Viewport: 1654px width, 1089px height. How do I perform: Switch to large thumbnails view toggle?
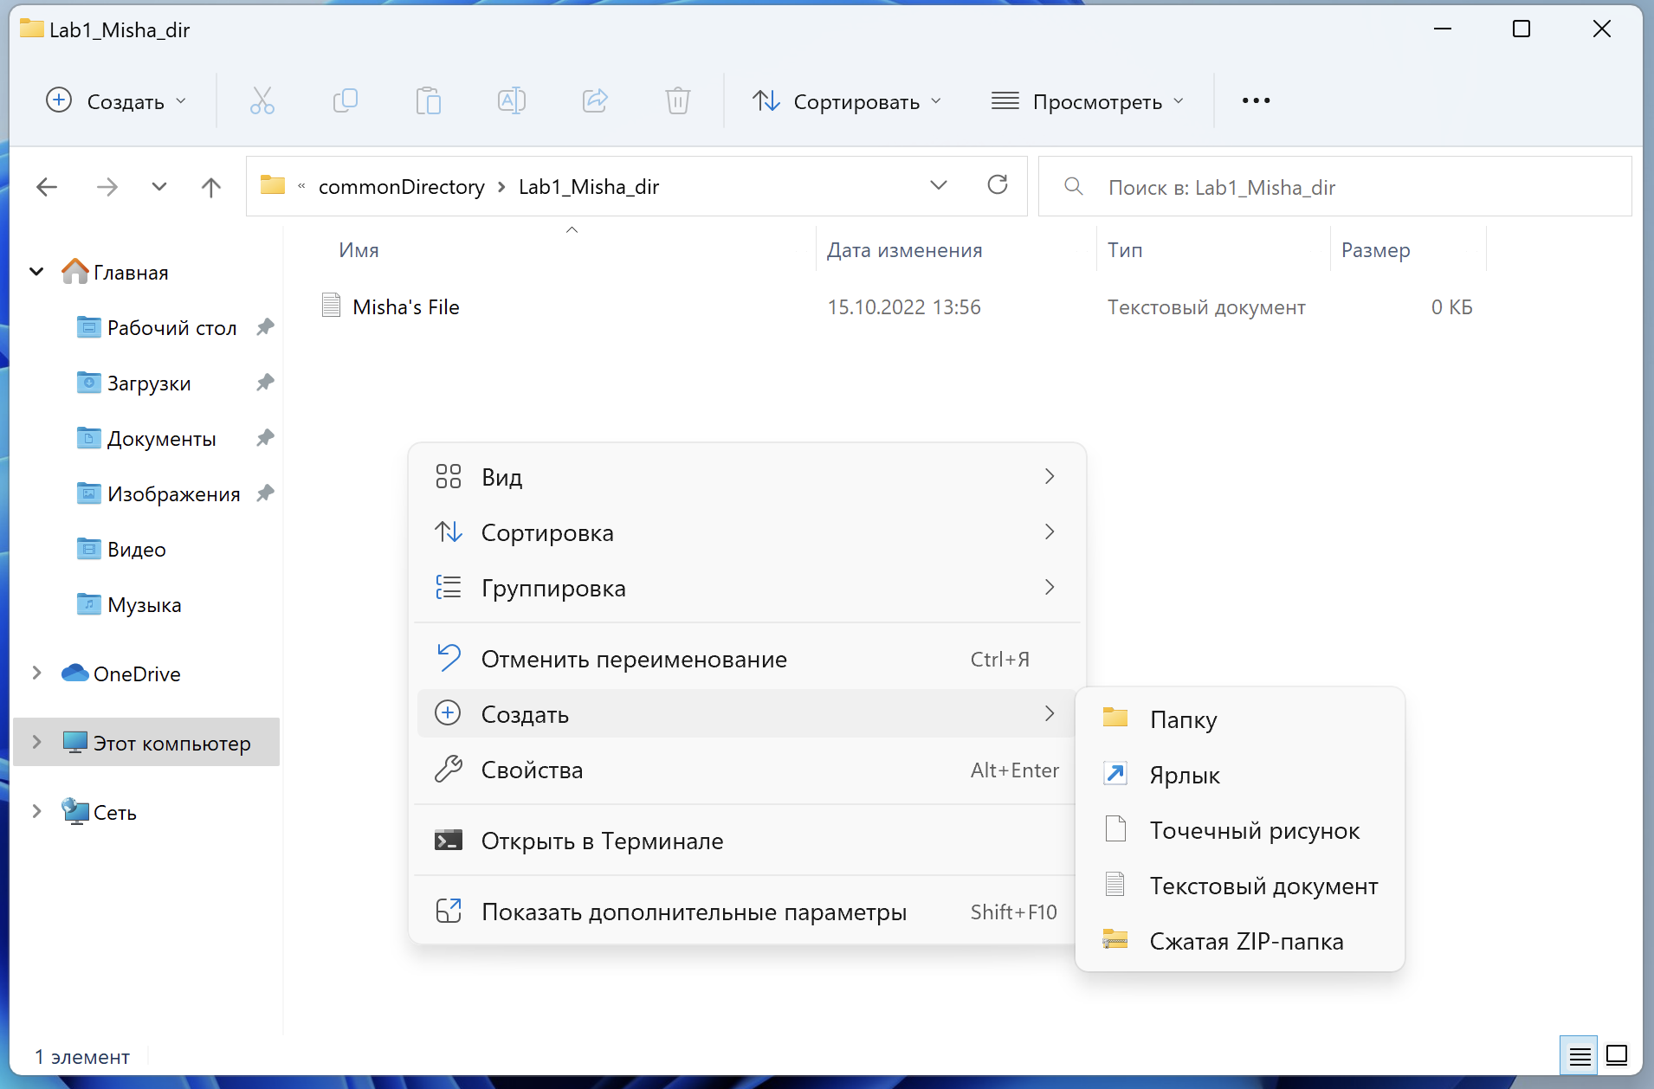click(x=1617, y=1055)
